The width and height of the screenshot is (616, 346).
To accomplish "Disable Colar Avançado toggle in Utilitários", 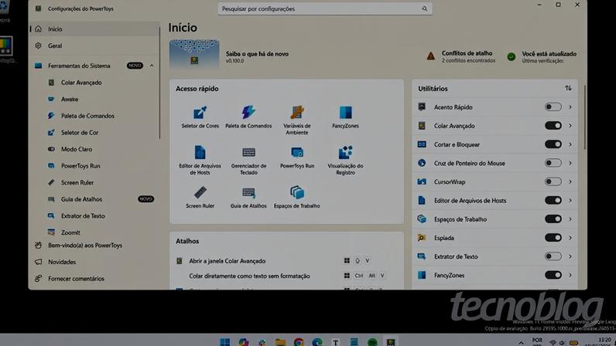I will [553, 126].
